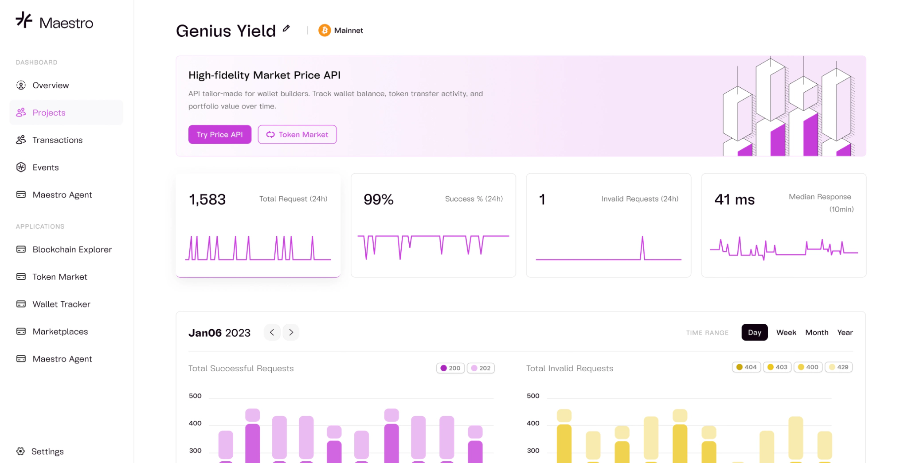Toggle the 403 status legend
This screenshot has height=463, width=908.
coord(777,367)
